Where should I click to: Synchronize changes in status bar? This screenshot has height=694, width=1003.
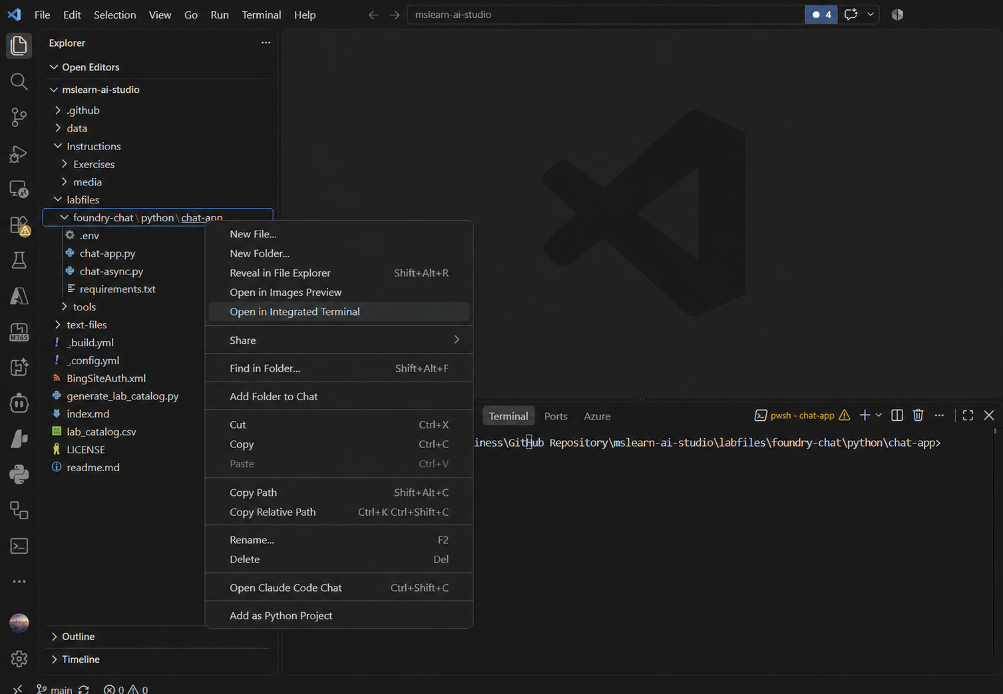click(x=84, y=689)
